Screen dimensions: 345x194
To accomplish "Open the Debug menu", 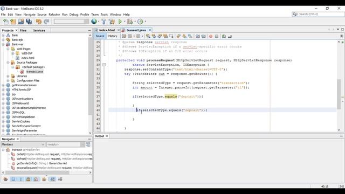I will coord(74,15).
